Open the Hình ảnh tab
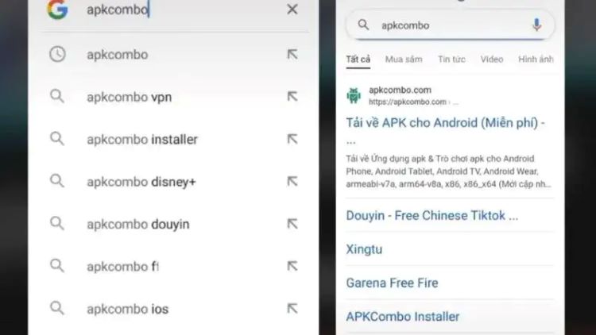 tap(536, 60)
